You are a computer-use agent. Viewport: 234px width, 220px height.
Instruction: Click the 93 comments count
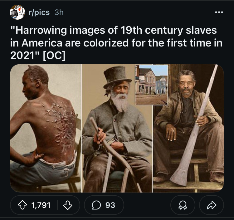(110, 205)
